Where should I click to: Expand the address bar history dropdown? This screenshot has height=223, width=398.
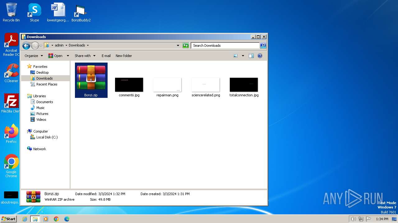pyautogui.click(x=178, y=46)
